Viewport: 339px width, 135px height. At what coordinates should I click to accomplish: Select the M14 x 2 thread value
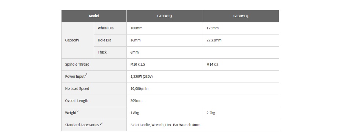point(212,65)
